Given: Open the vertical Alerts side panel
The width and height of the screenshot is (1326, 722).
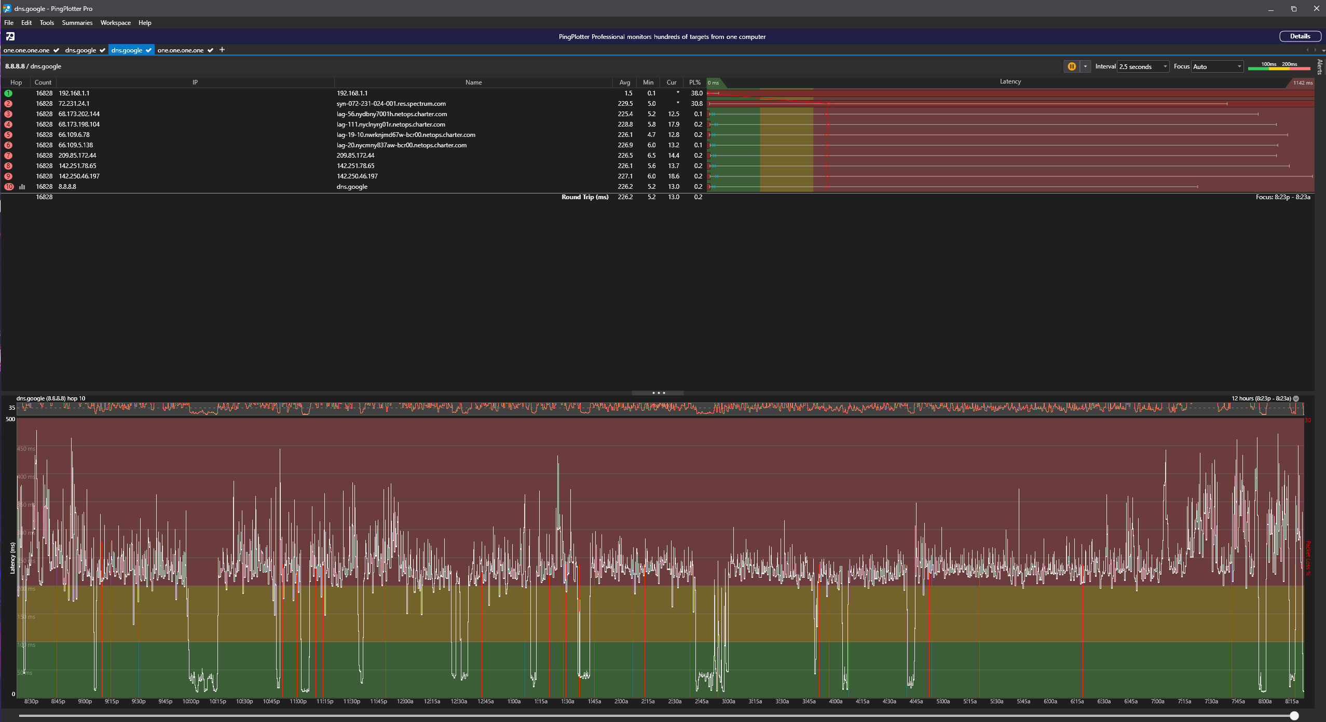Looking at the screenshot, I should [1320, 67].
